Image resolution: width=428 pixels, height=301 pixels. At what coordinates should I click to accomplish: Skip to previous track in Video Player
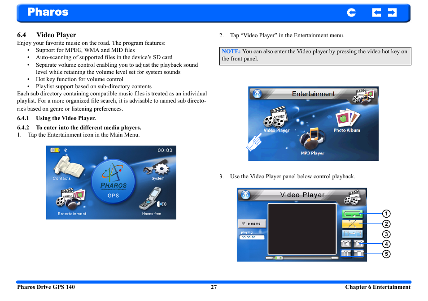pos(346,244)
